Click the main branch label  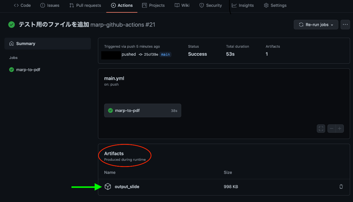click(165, 54)
